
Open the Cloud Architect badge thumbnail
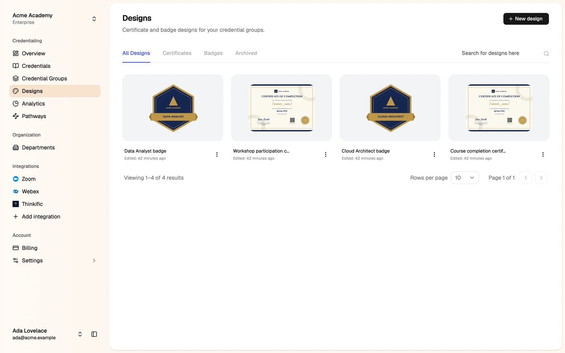[x=390, y=108]
